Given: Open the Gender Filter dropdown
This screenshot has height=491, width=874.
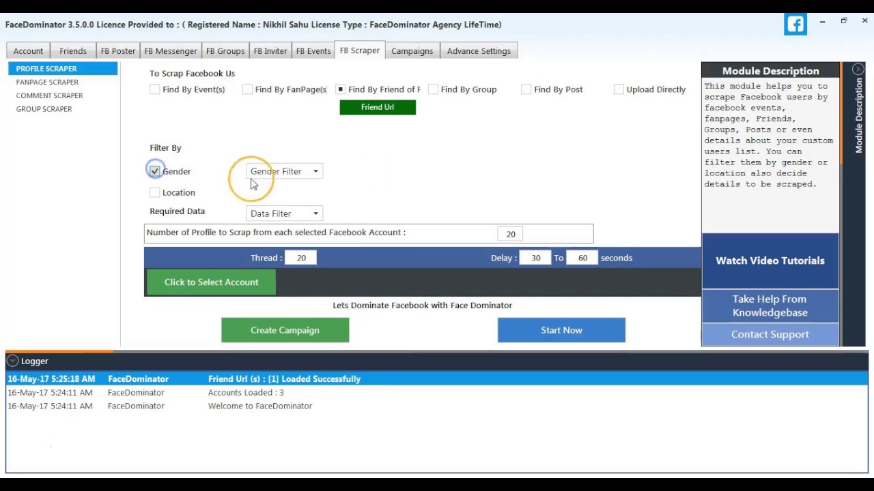Looking at the screenshot, I should tap(284, 171).
